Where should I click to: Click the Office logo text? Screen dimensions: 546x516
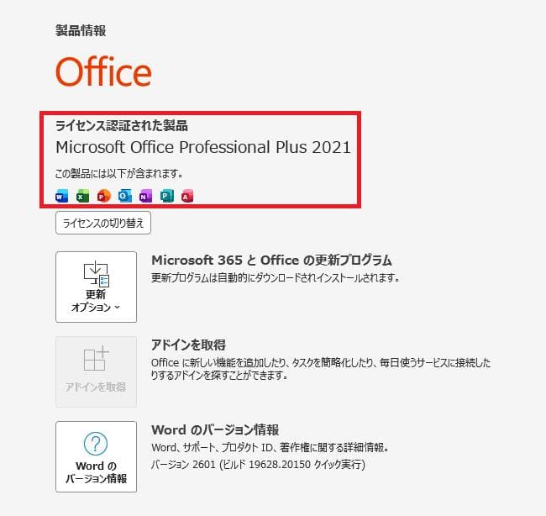tap(103, 71)
